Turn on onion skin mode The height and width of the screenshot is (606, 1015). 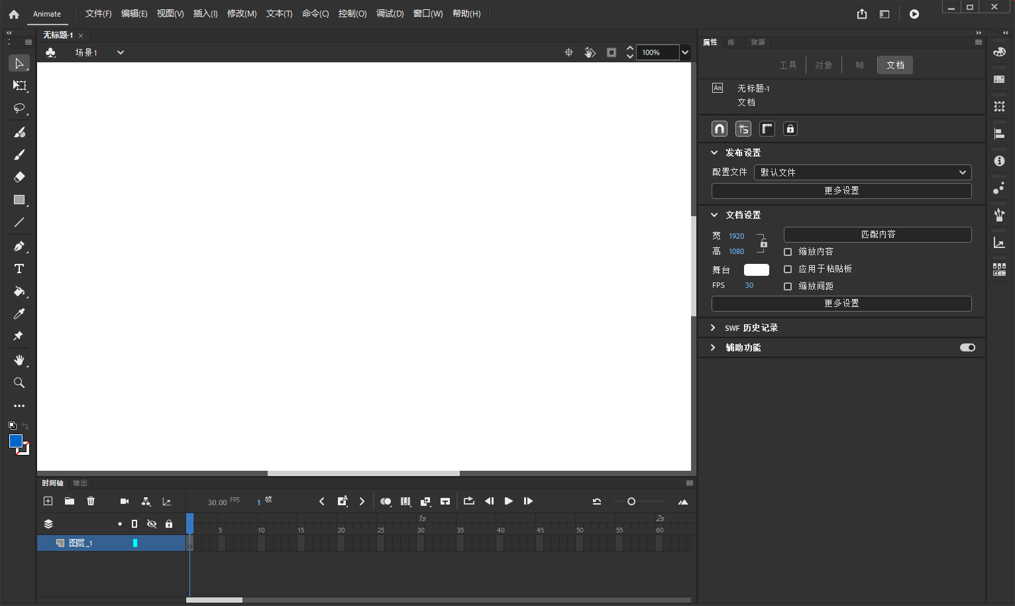point(386,501)
